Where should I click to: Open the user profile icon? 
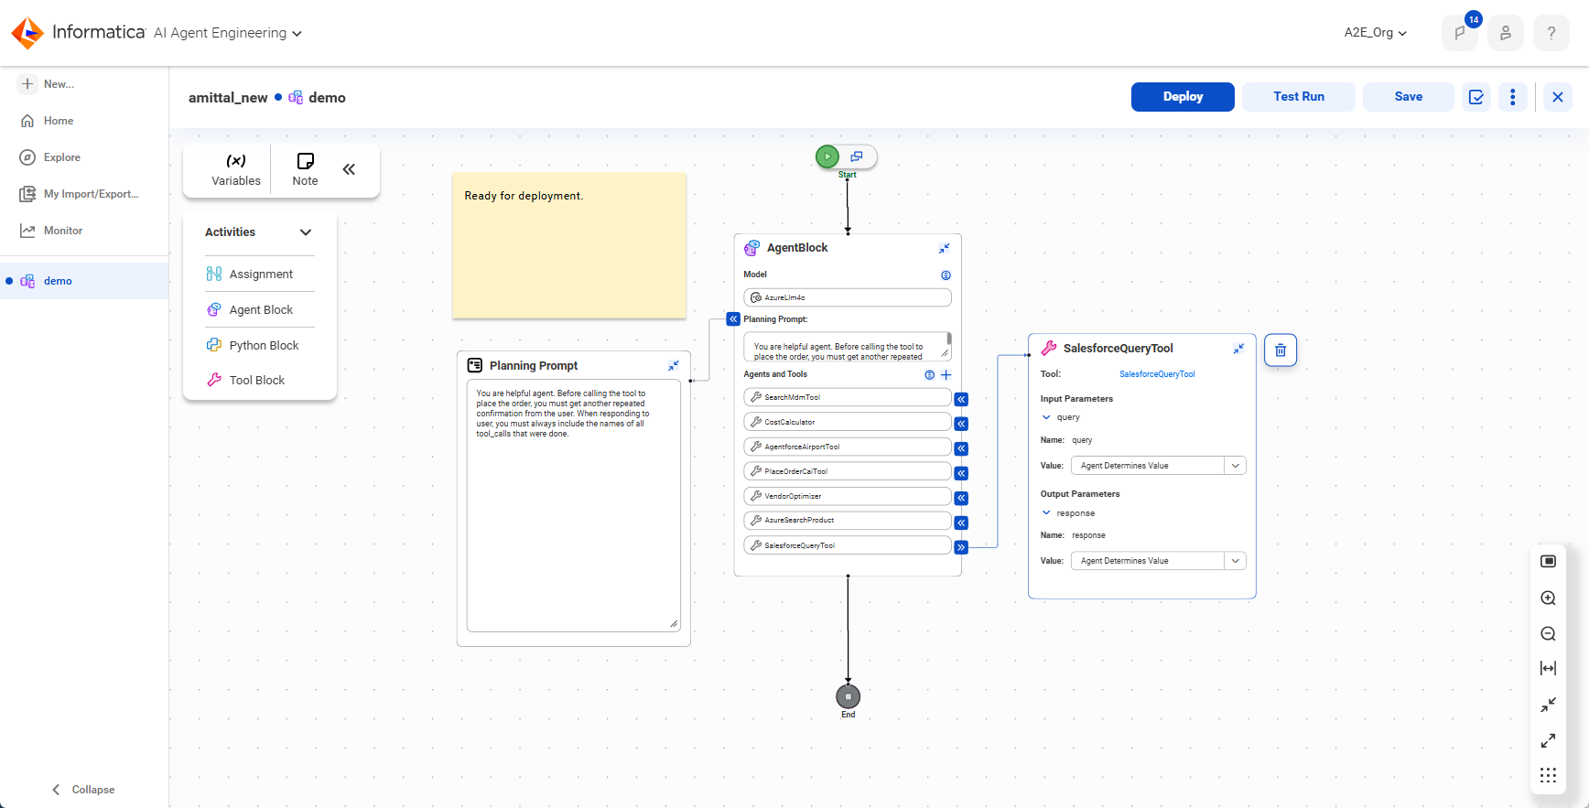point(1506,33)
